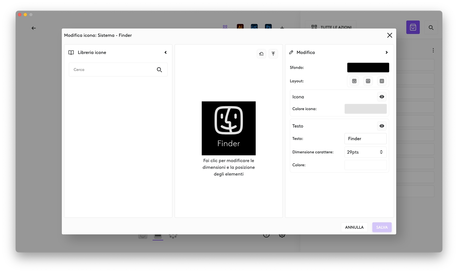Click the search button in the background window
458x273 pixels.
(x=431, y=27)
